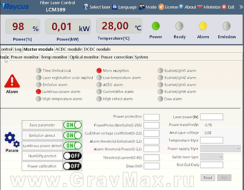Click the Emission alarm indicator
The image size is (244, 190).
(39, 84)
